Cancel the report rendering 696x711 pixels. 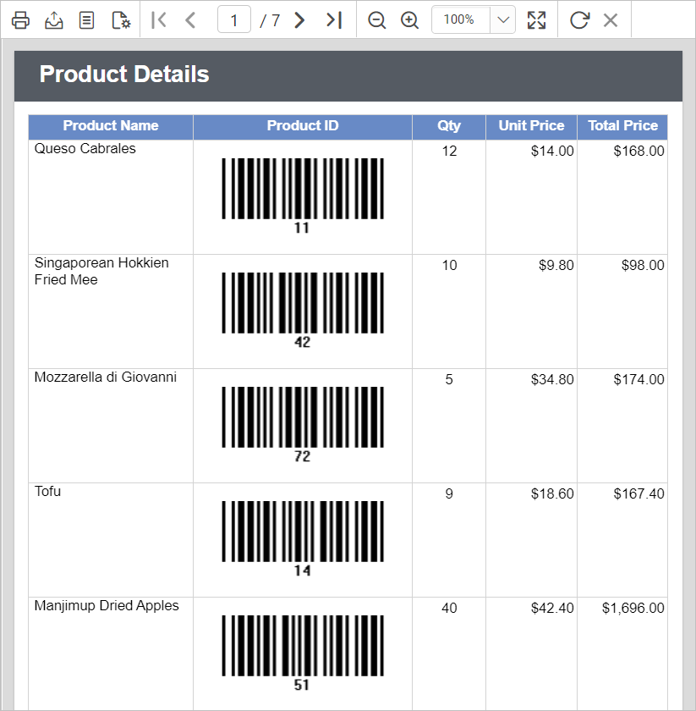tap(611, 19)
